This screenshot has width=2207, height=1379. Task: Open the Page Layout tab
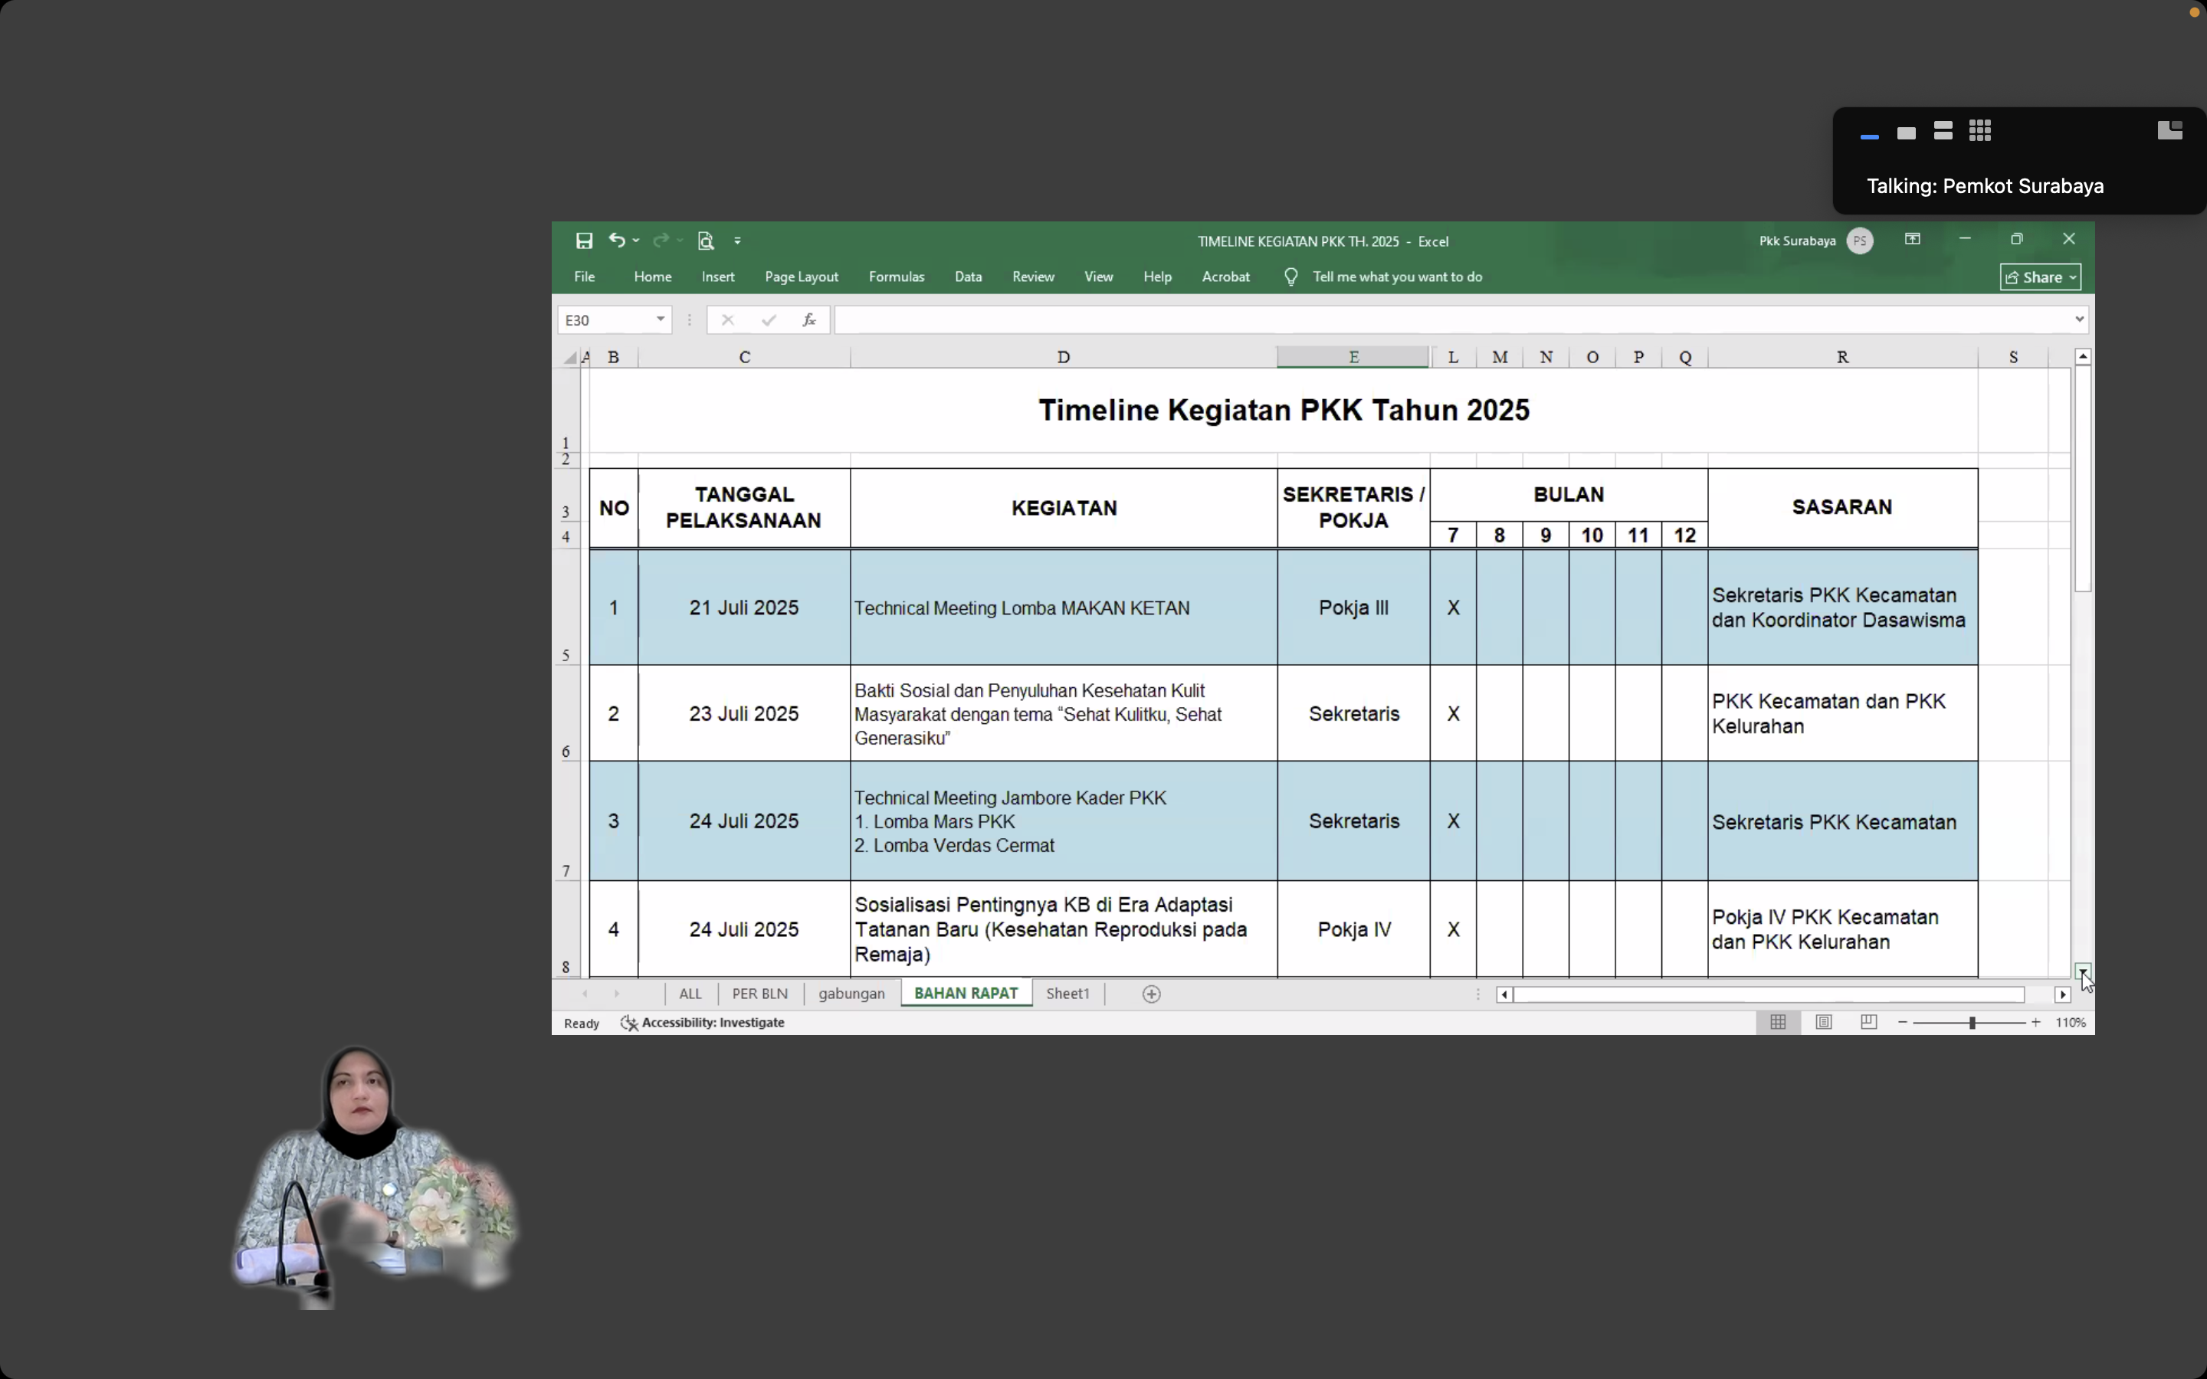[802, 277]
